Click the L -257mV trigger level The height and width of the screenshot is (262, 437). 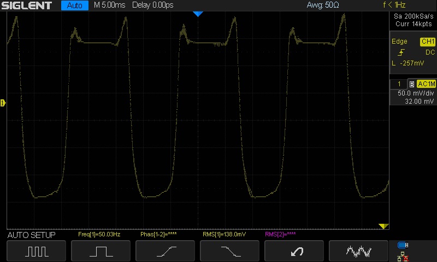click(408, 63)
